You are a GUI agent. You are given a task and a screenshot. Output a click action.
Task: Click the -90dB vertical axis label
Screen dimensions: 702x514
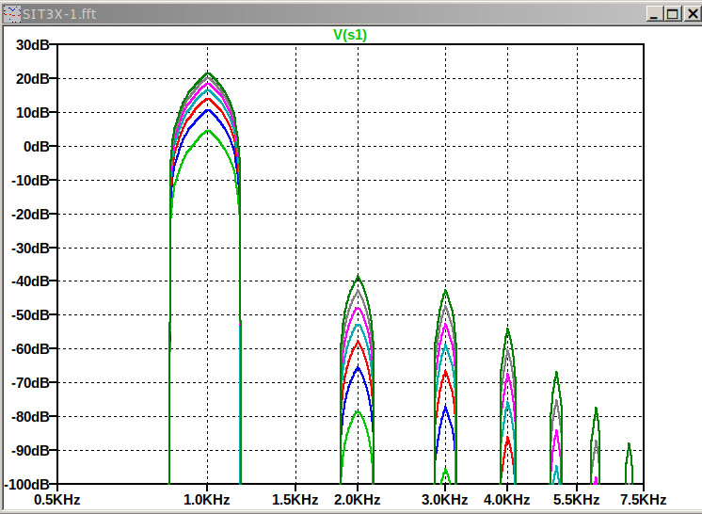(x=30, y=450)
